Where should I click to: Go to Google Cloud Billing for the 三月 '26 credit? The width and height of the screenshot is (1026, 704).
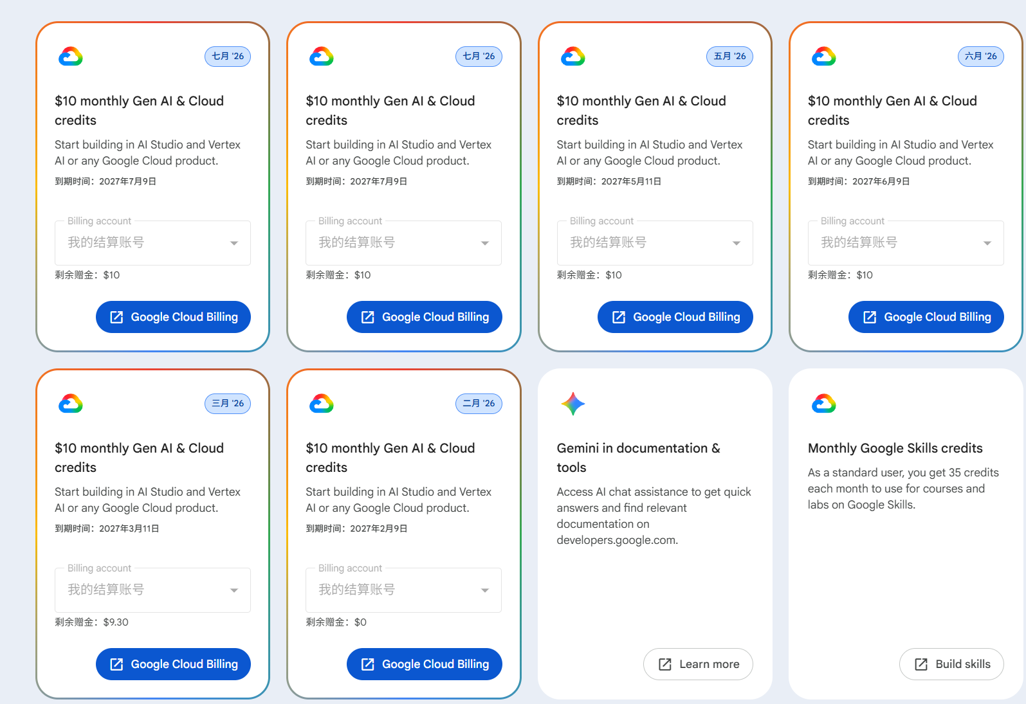point(173,664)
